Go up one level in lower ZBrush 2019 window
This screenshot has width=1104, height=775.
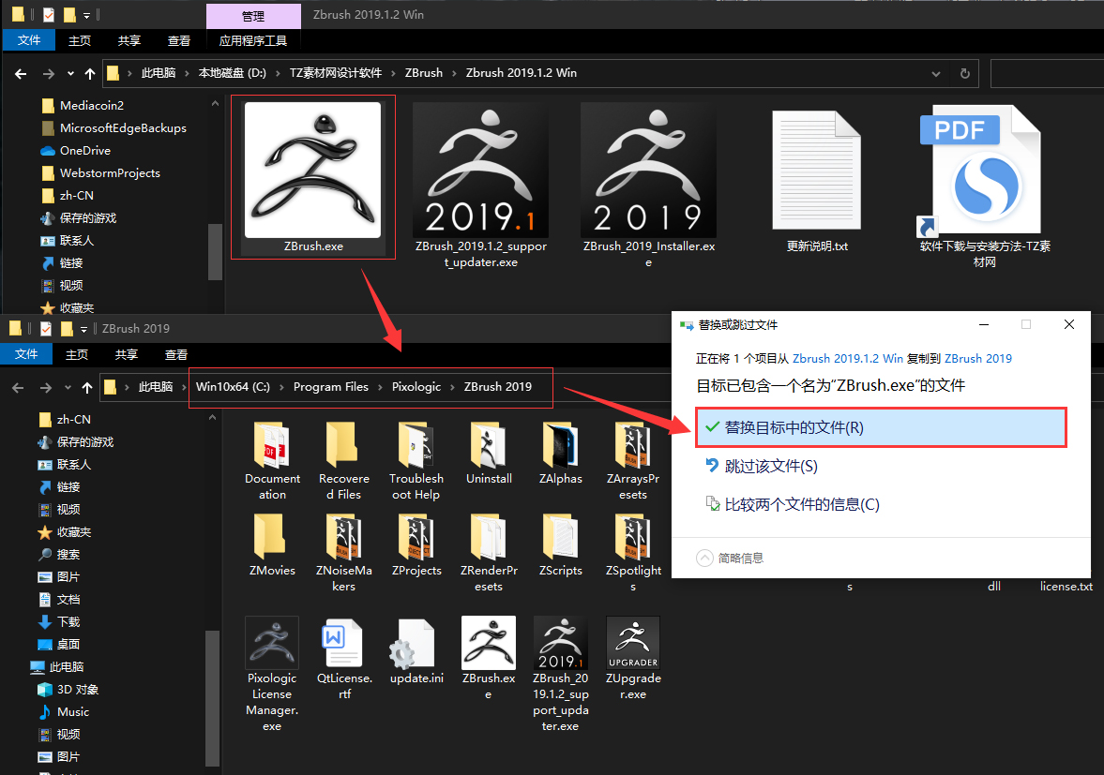click(x=86, y=387)
